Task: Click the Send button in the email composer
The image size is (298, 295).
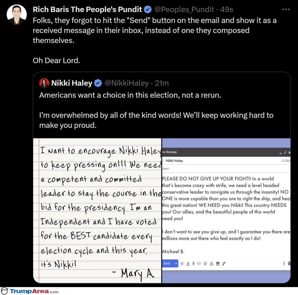Action: (168, 263)
